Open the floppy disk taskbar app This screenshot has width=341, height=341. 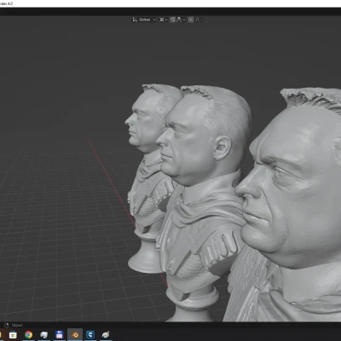(x=60, y=335)
